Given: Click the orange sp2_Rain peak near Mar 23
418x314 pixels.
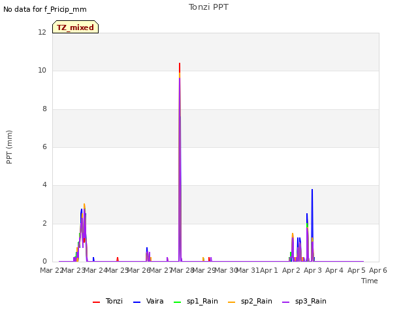Looking at the screenshot, I should [84, 205].
